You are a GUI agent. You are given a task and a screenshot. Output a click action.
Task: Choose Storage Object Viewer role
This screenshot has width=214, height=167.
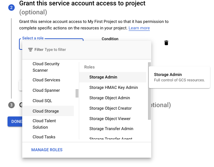click(x=113, y=119)
